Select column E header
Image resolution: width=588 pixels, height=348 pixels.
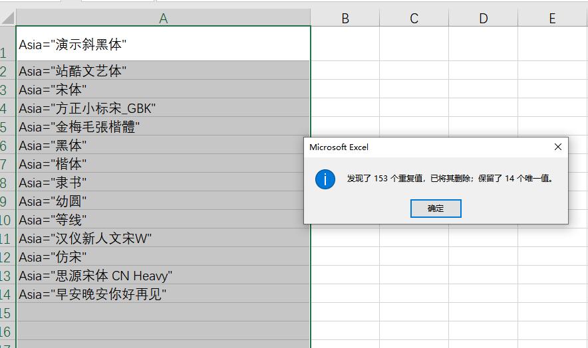click(552, 19)
